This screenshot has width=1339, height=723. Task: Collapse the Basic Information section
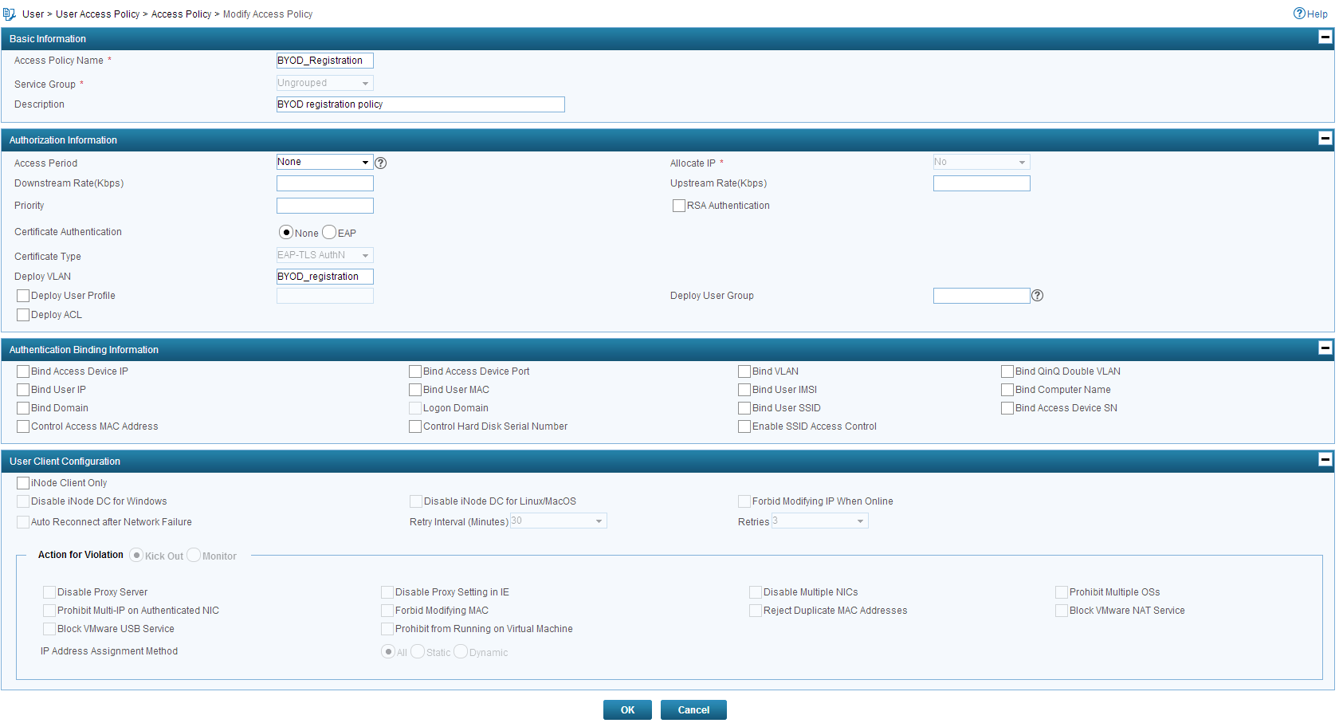tap(1324, 37)
